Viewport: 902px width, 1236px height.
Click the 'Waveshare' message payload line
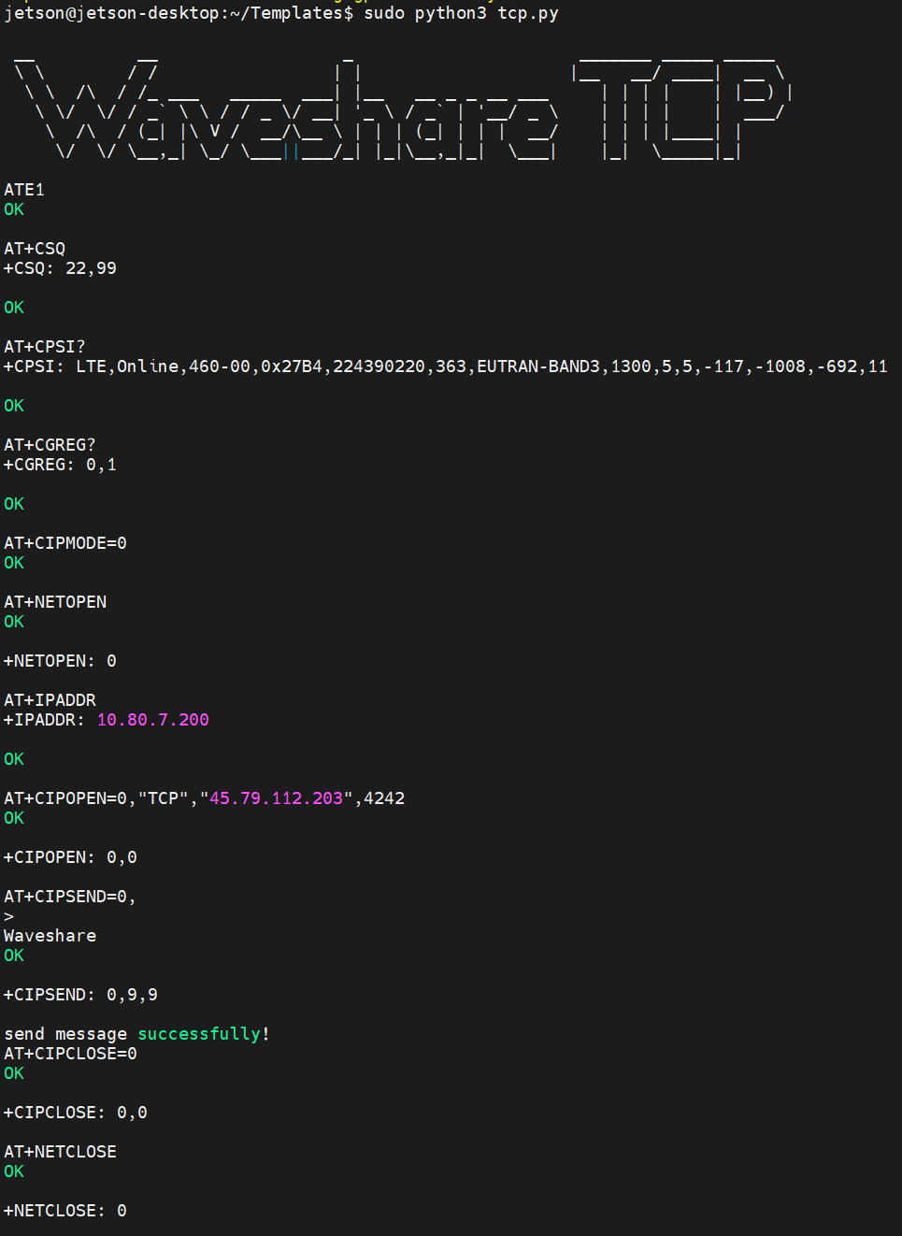pos(50,936)
